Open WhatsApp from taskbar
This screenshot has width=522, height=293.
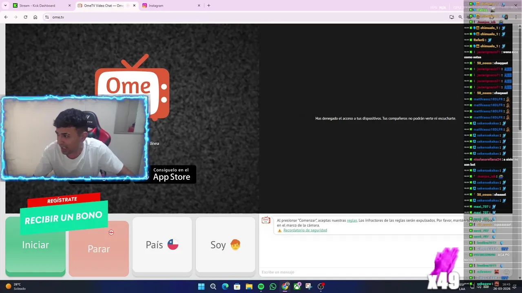[x=273, y=286]
